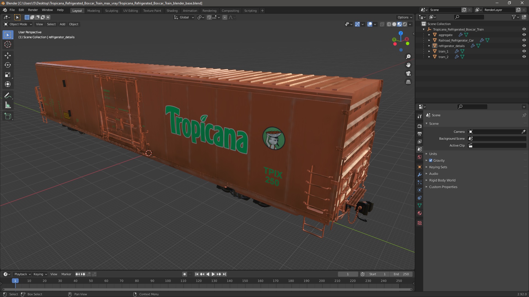Toggle visibility of aggregate object
Viewport: 529px width, 297px height.
click(524, 35)
